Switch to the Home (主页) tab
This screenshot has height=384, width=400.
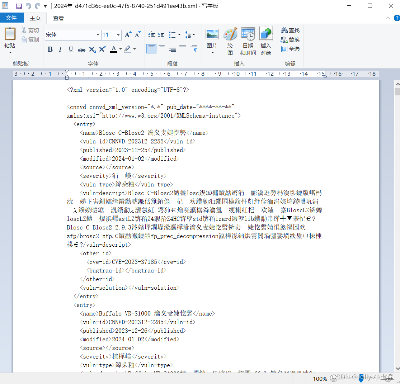pos(35,18)
